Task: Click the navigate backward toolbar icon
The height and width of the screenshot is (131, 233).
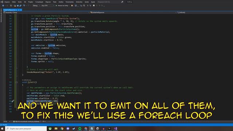Action: pyautogui.click(x=3, y=6)
